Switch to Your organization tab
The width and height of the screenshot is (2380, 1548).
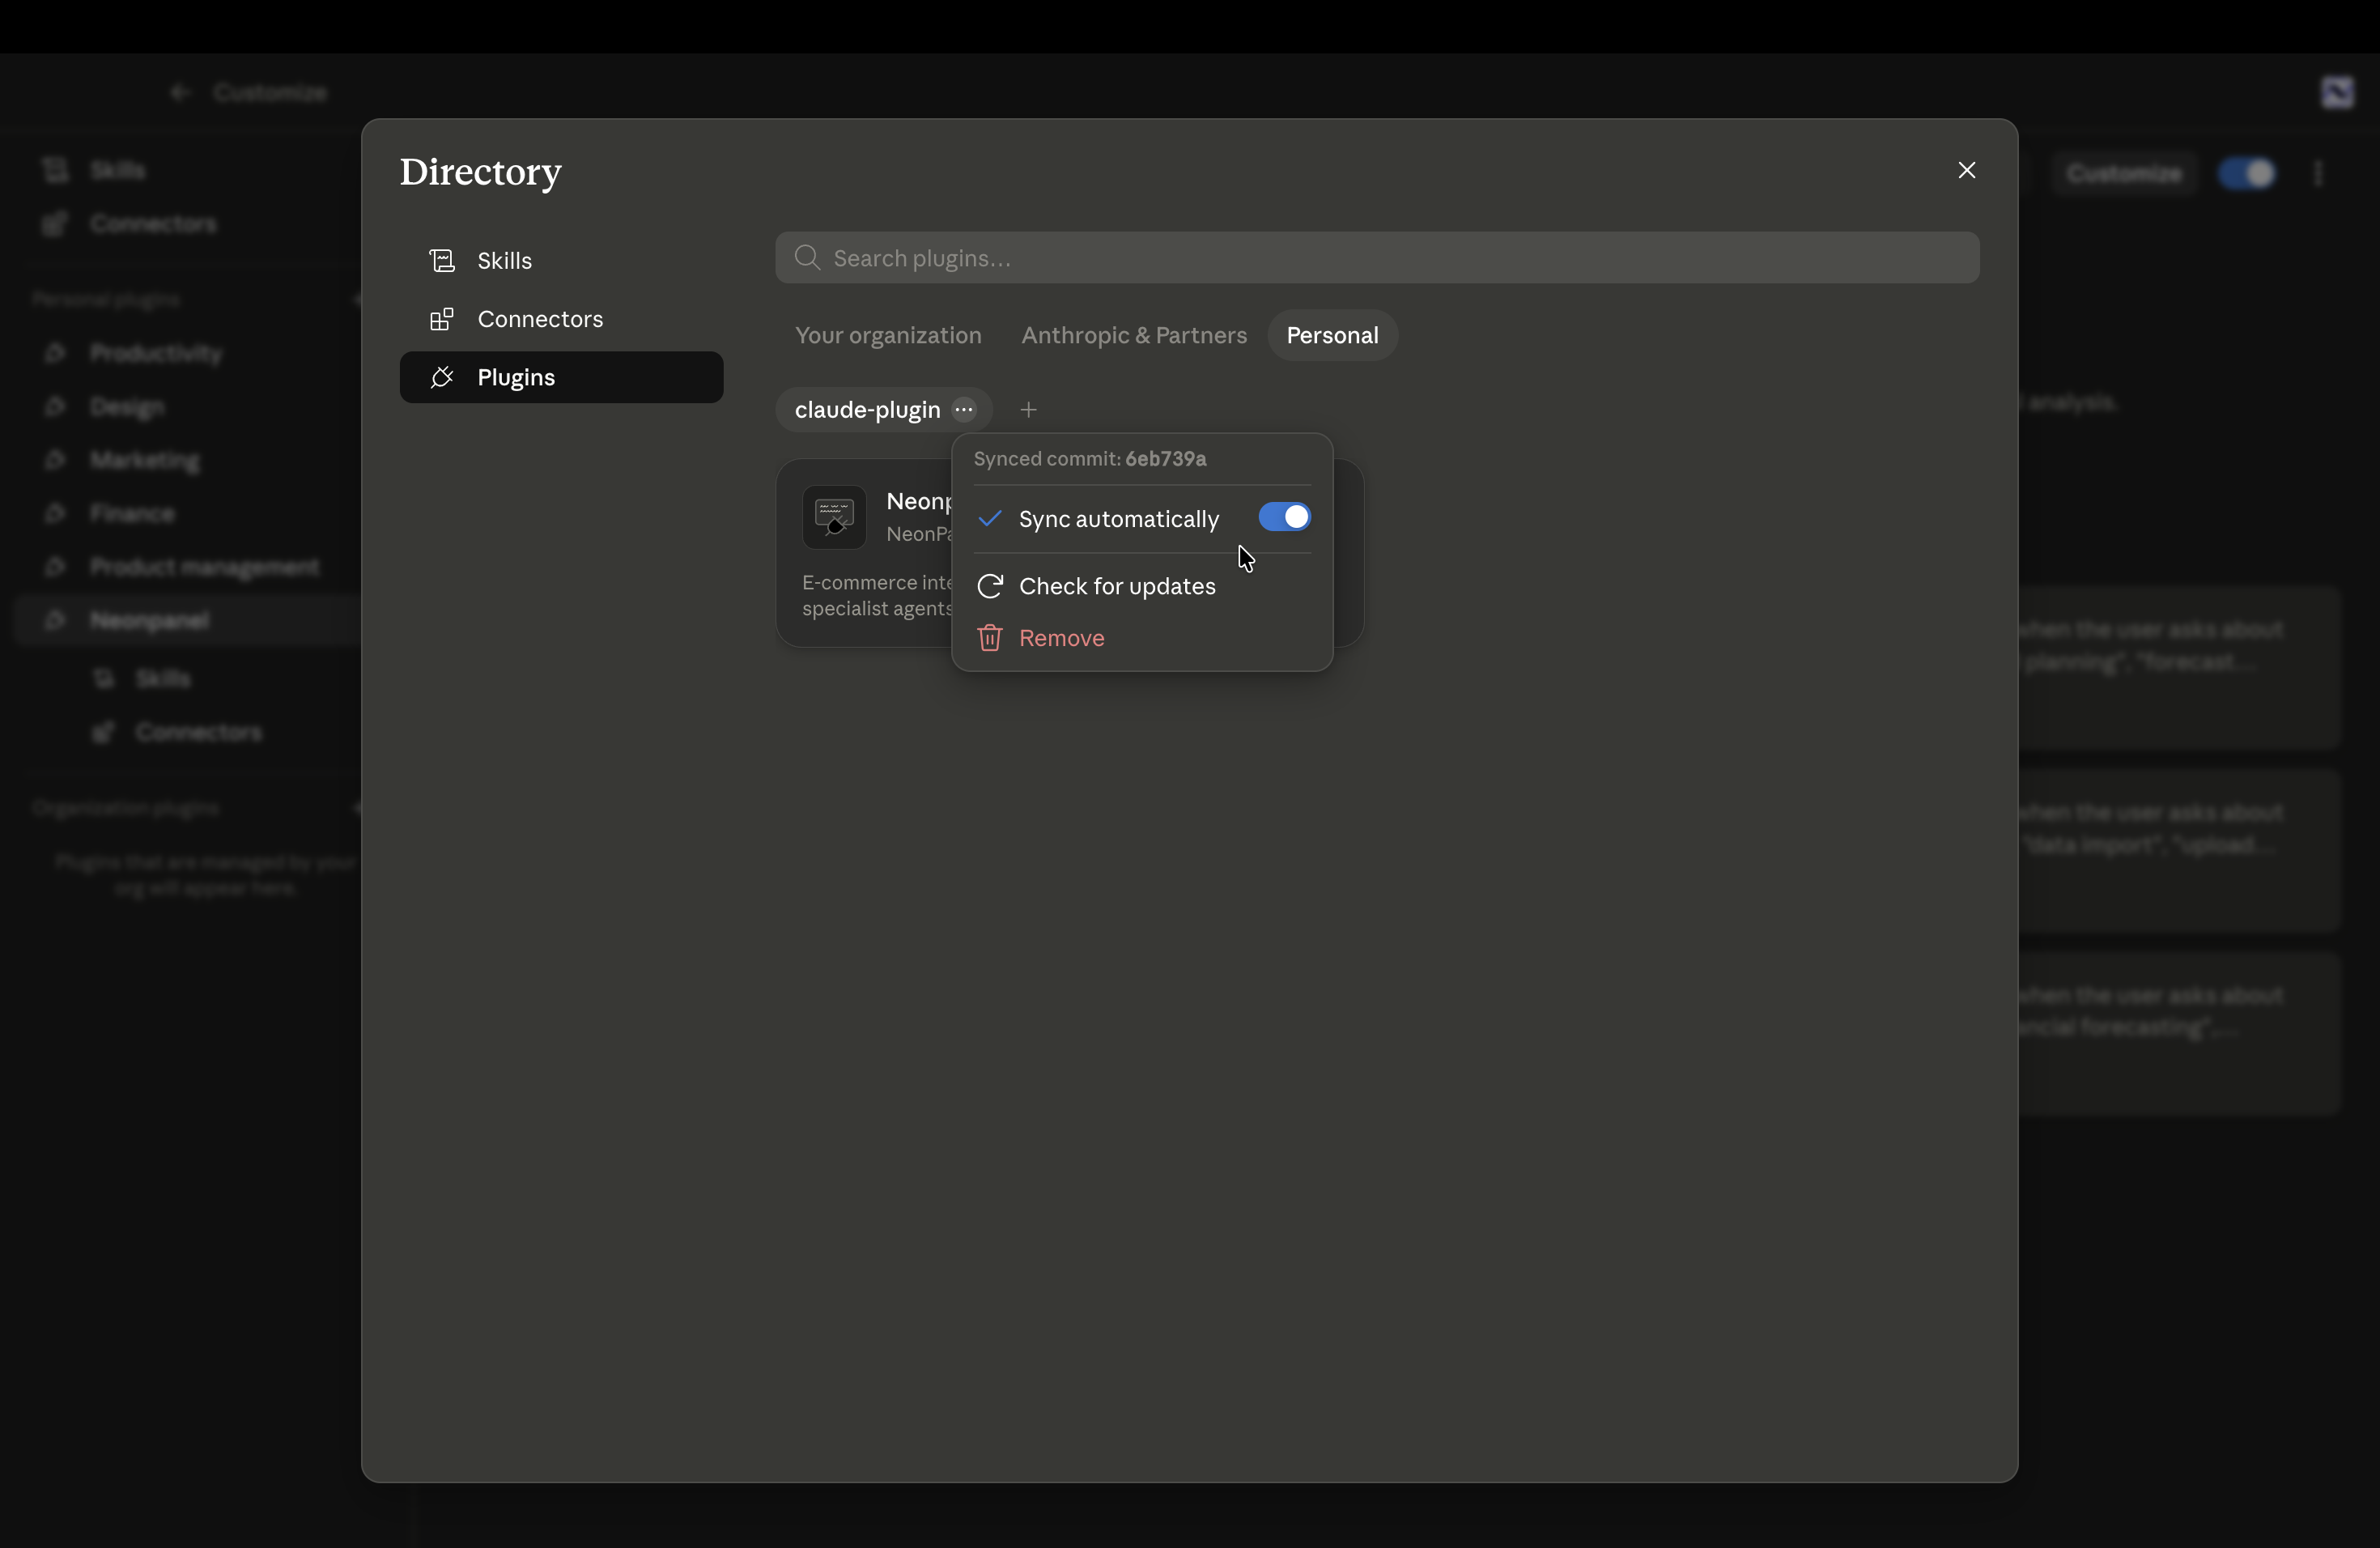click(888, 335)
